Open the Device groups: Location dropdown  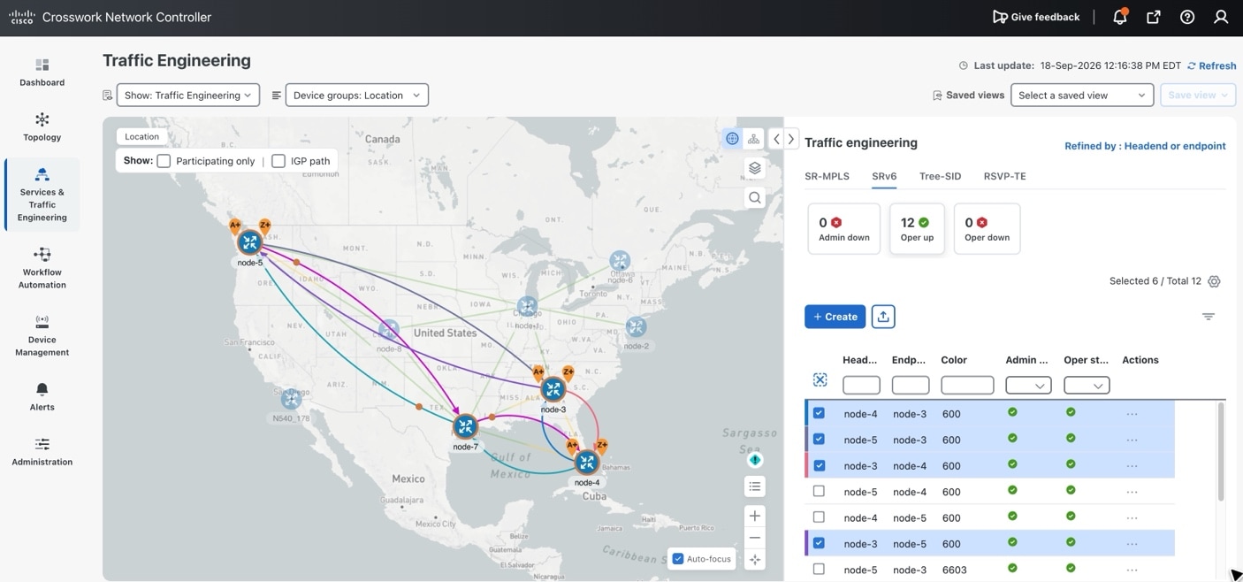click(357, 96)
